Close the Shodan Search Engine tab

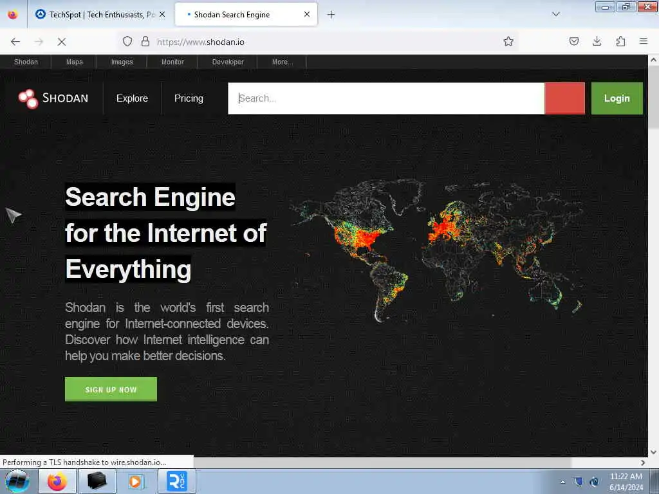(x=307, y=14)
